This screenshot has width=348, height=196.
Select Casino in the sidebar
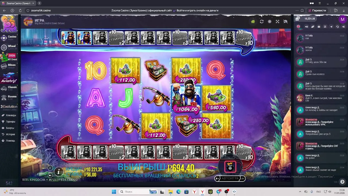pyautogui.click(x=9, y=38)
